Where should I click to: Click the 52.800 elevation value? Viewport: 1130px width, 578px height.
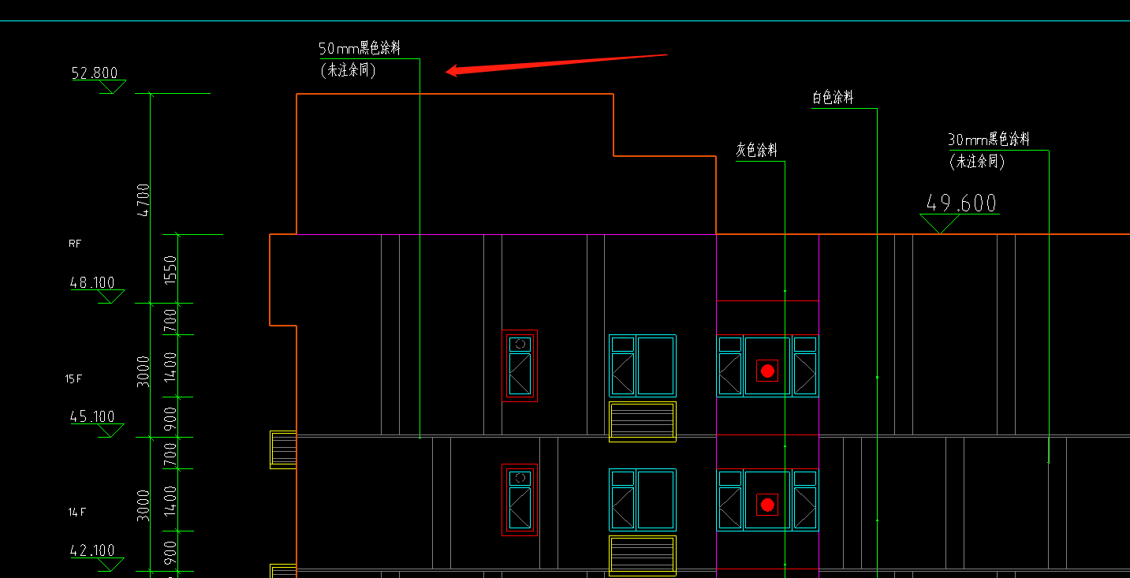[x=95, y=73]
